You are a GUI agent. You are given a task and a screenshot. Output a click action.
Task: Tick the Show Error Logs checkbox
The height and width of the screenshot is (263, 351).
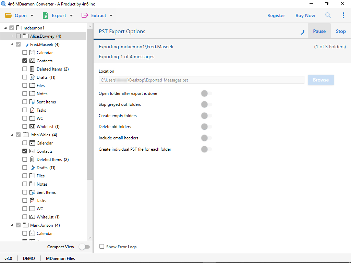click(102, 247)
